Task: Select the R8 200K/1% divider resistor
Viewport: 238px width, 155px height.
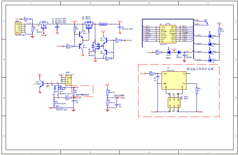Action: pos(107,92)
